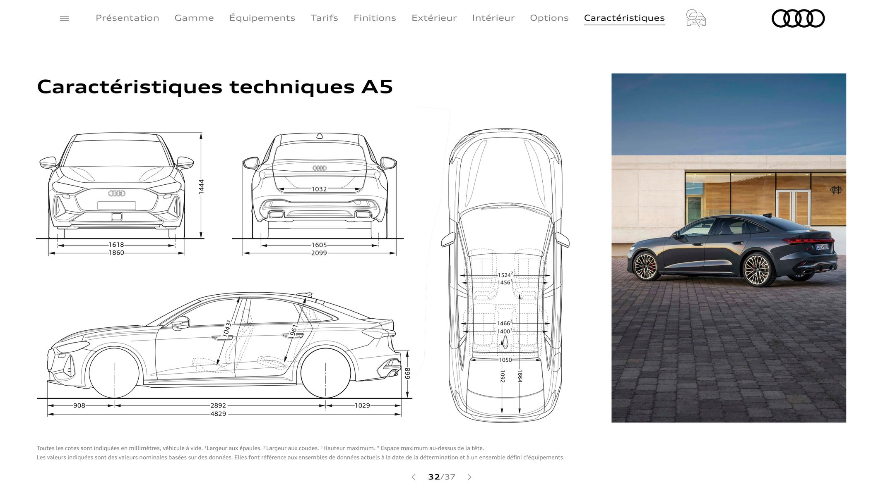Click the trunk opening value 1032
The image size is (883, 496).
[319, 189]
